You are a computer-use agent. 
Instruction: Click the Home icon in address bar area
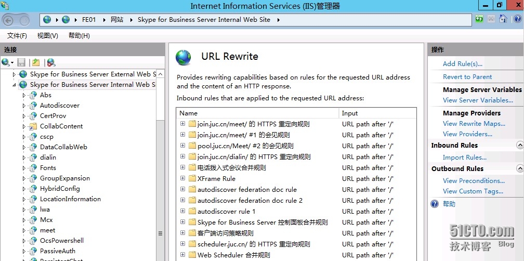pyautogui.click(x=503, y=19)
